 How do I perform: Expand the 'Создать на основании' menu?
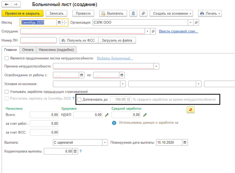coord(171,13)
